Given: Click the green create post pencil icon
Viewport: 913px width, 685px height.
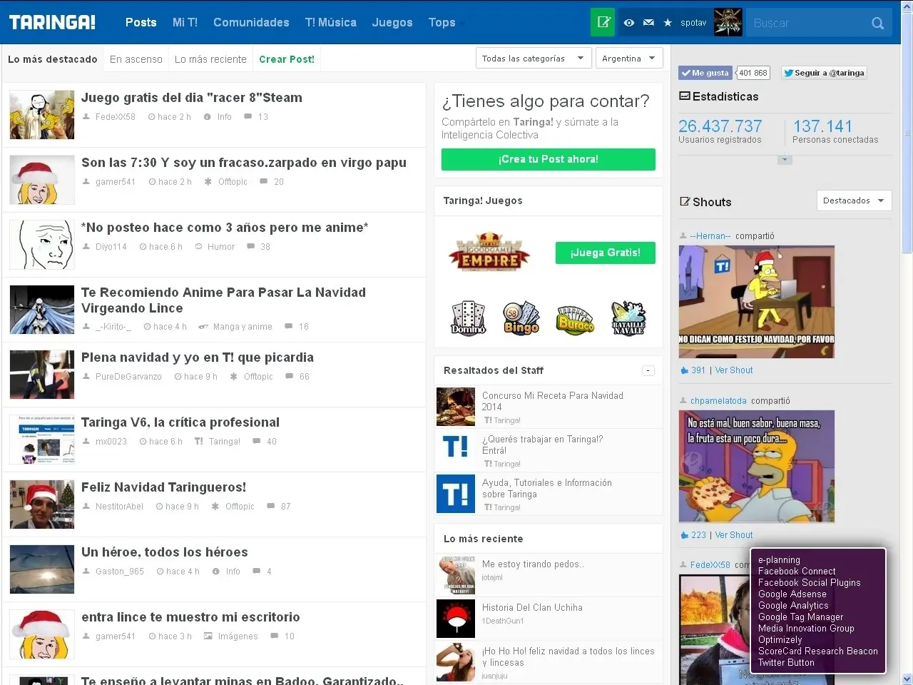Looking at the screenshot, I should click(x=603, y=22).
